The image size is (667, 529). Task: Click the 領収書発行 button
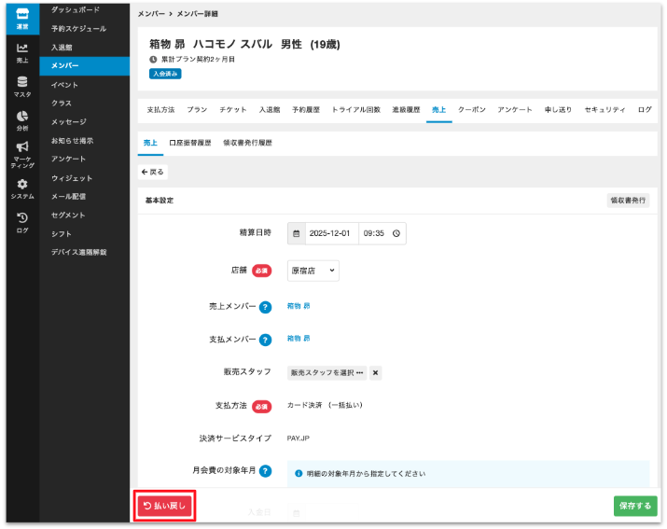point(628,200)
